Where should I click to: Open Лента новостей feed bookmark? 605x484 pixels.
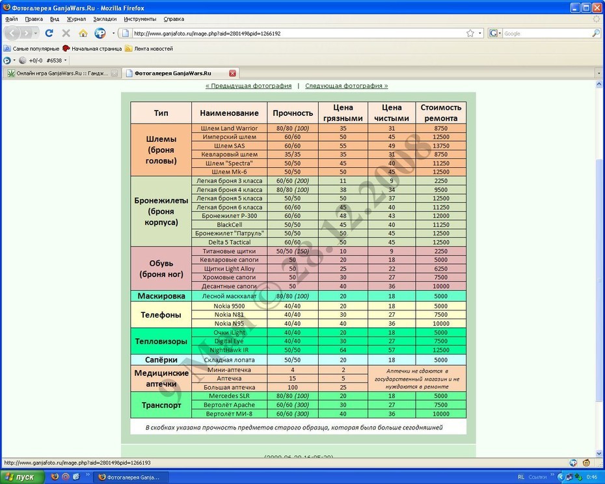tap(149, 49)
